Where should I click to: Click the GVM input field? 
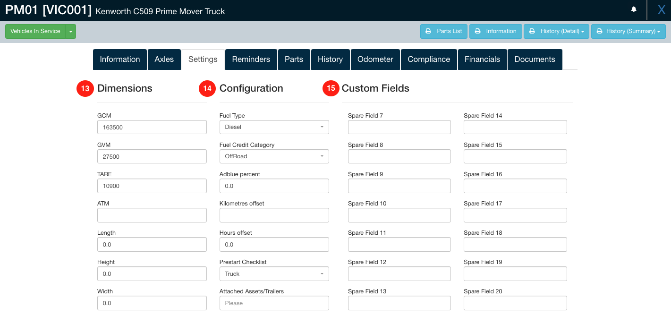click(152, 156)
